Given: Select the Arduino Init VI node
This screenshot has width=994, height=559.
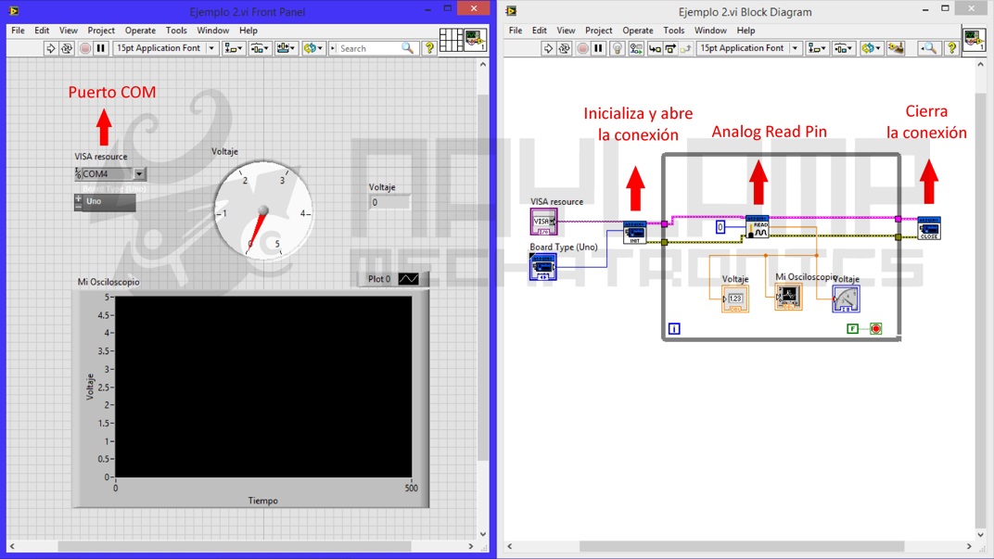Looking at the screenshot, I should click(635, 233).
